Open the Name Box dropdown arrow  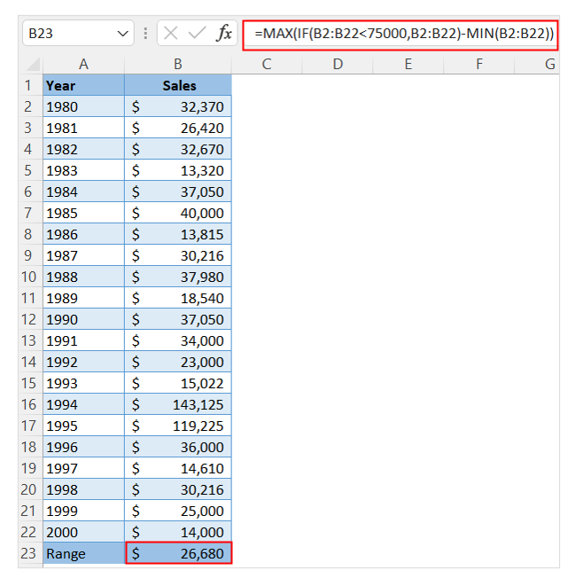click(x=123, y=34)
